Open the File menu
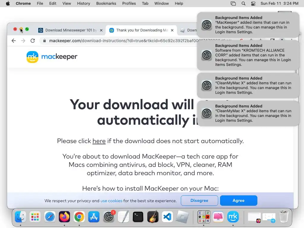Screen dimensions: 304x228 [40, 4]
